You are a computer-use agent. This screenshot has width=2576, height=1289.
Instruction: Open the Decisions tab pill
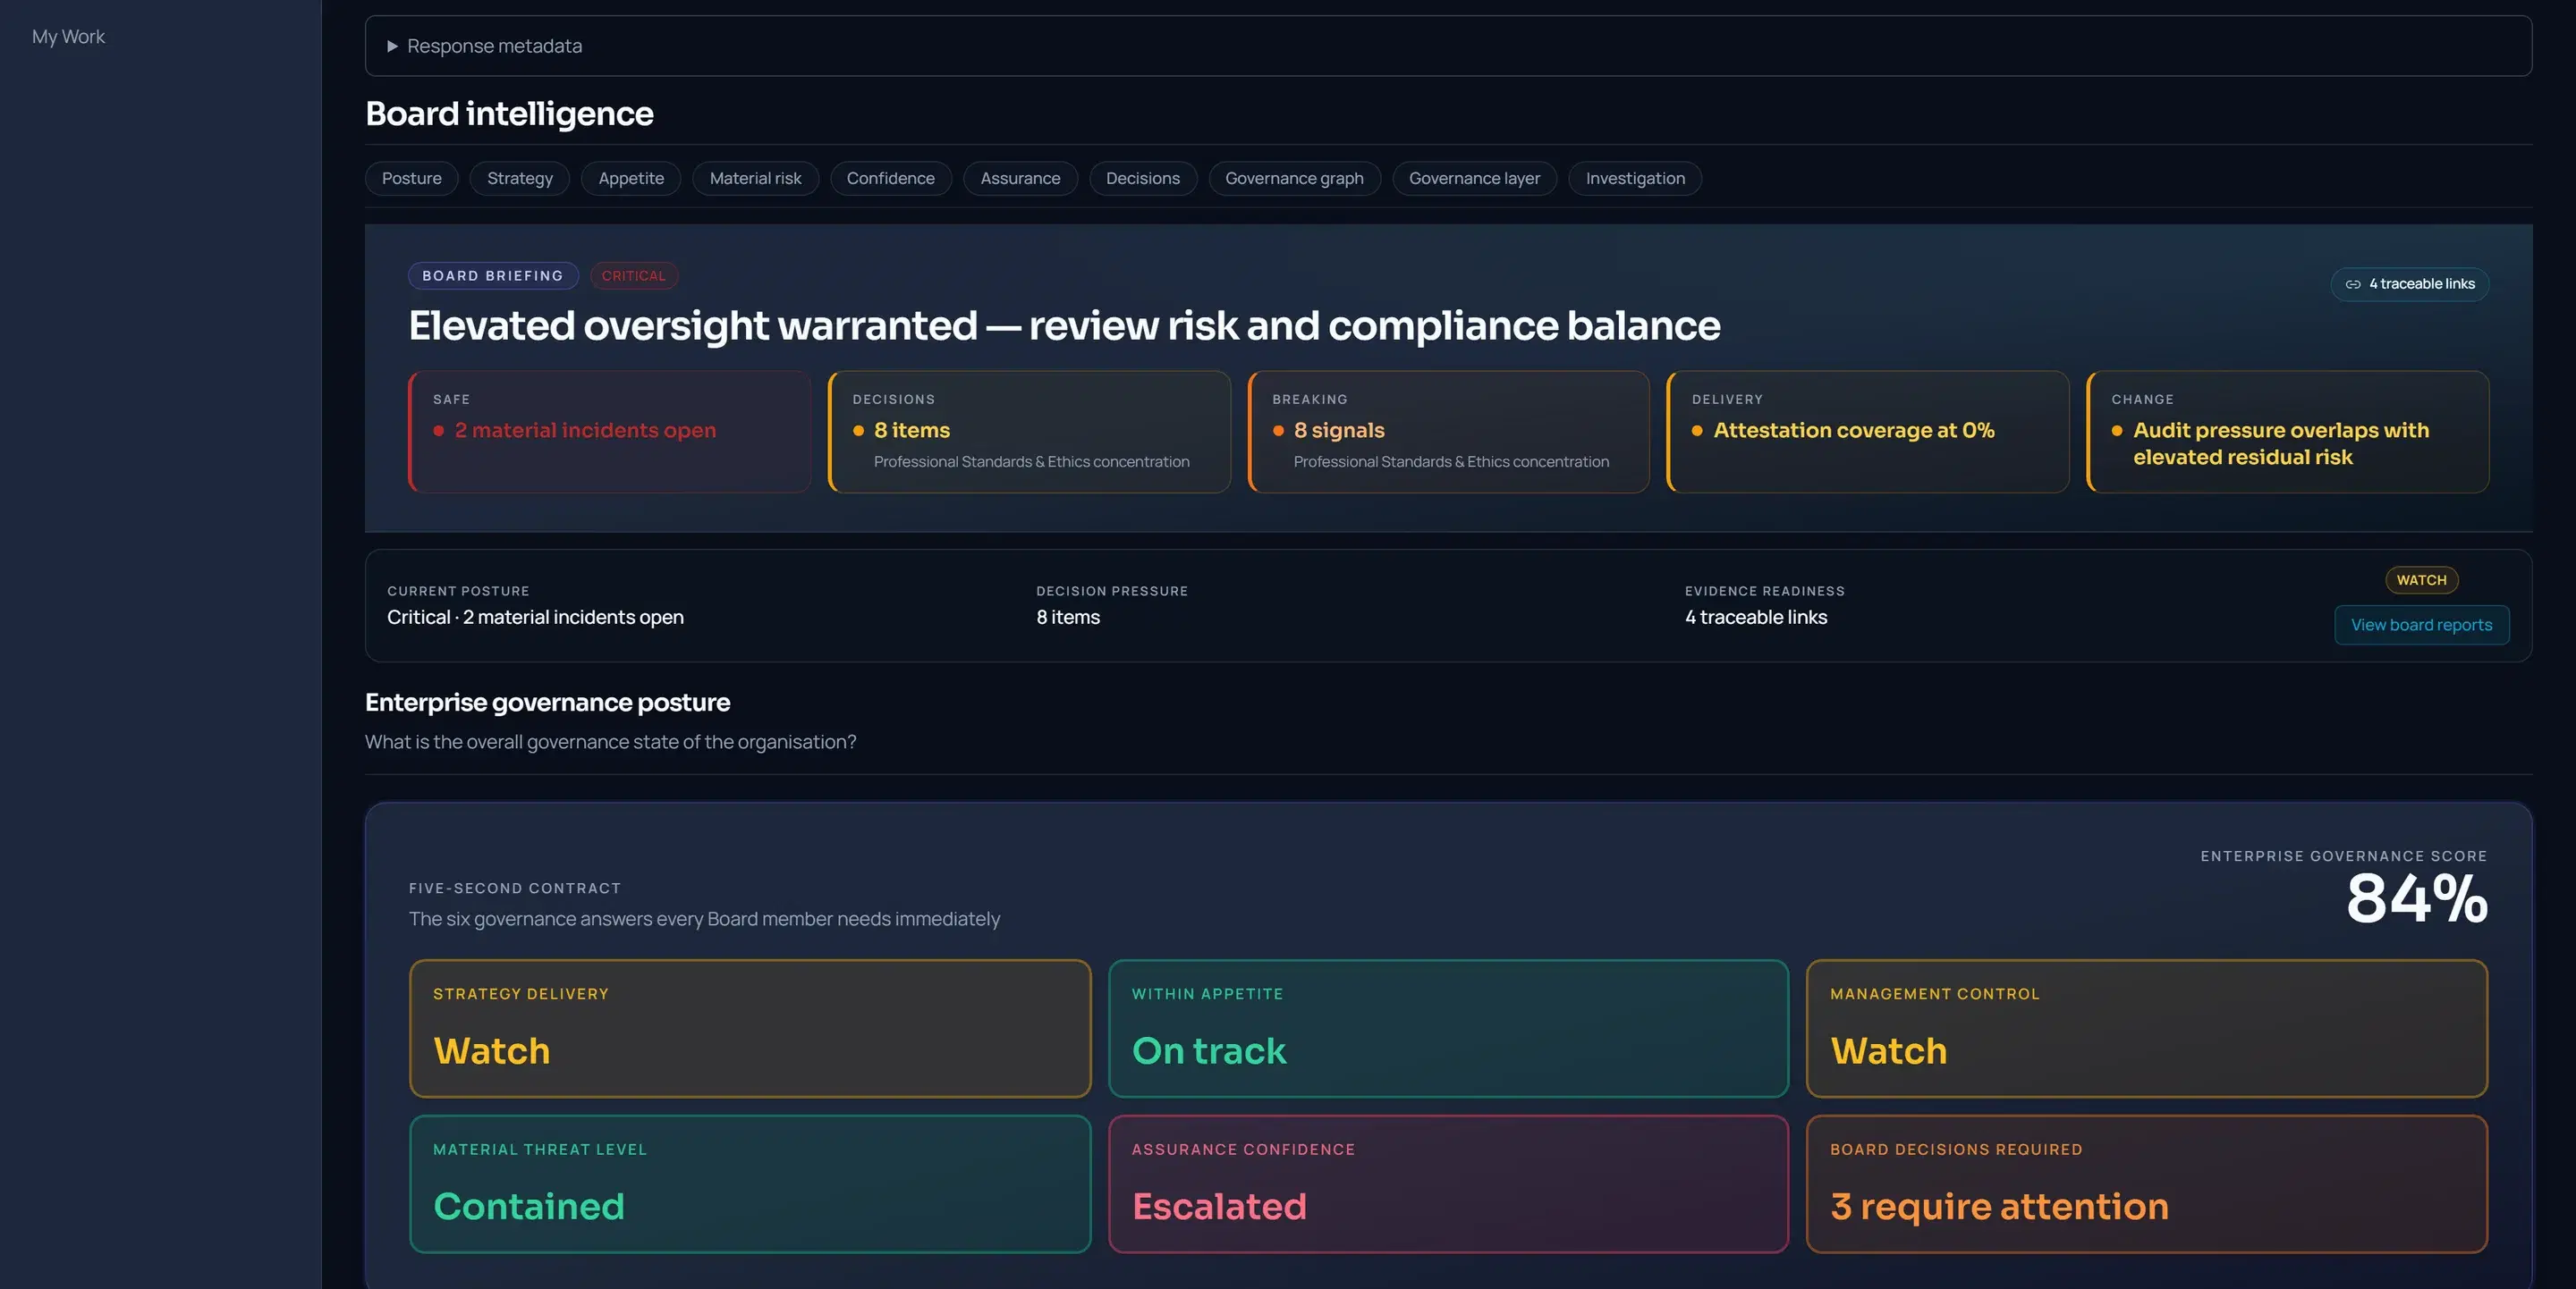(1142, 179)
